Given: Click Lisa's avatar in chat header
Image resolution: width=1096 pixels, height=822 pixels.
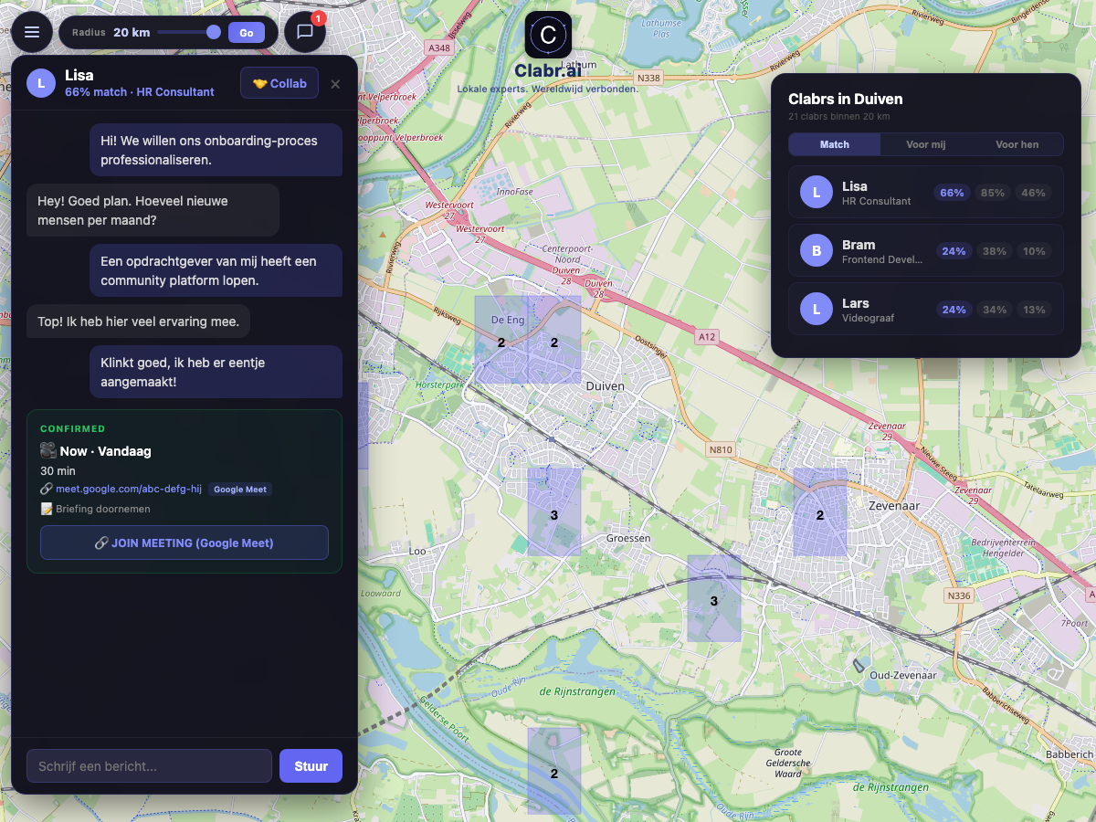Looking at the screenshot, I should 41,83.
